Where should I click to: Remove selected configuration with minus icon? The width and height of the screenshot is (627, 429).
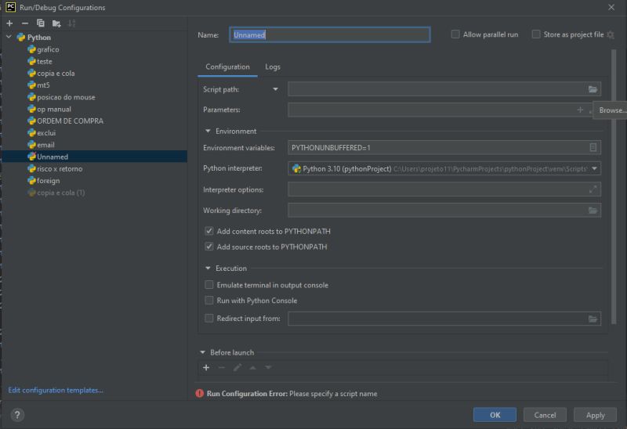click(x=25, y=23)
